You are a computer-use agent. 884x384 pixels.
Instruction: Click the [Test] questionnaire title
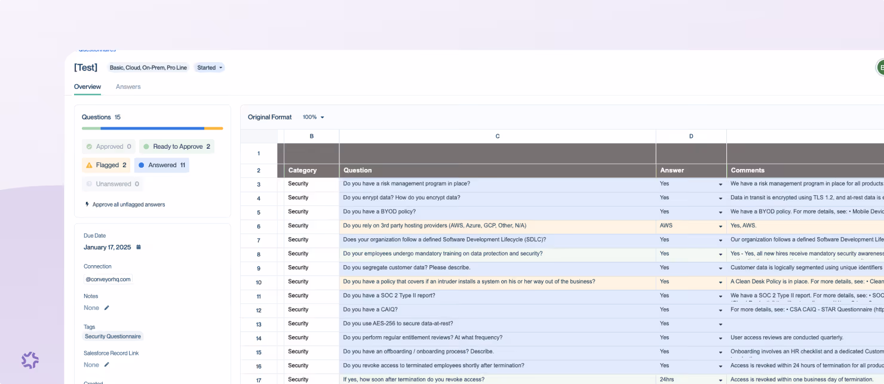85,67
